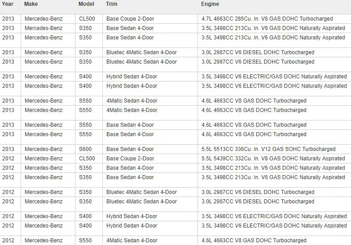Screen dimensions: 351x245
Task: Click the Engine column header
Action: (210, 4)
